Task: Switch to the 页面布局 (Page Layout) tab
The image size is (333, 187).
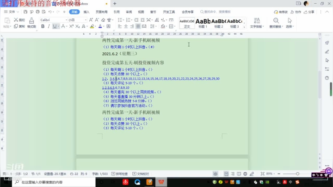Action: click(101, 12)
